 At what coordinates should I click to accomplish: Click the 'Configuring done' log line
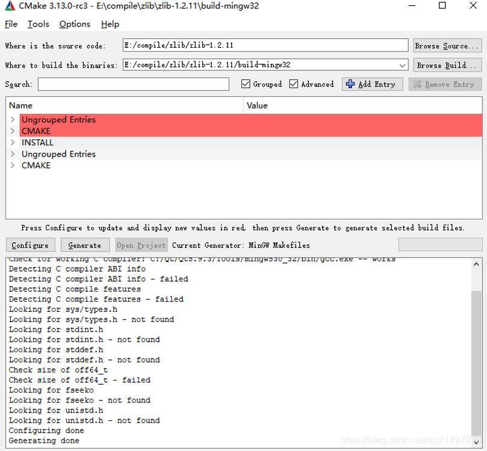[46, 431]
